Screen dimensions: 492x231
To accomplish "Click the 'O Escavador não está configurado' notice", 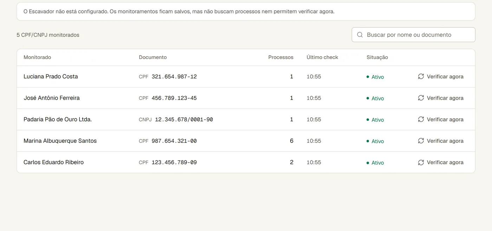I will coord(246,11).
